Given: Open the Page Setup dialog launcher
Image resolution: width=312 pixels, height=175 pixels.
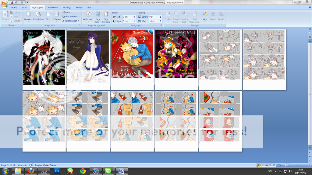Looking at the screenshot, I should click(x=80, y=26).
